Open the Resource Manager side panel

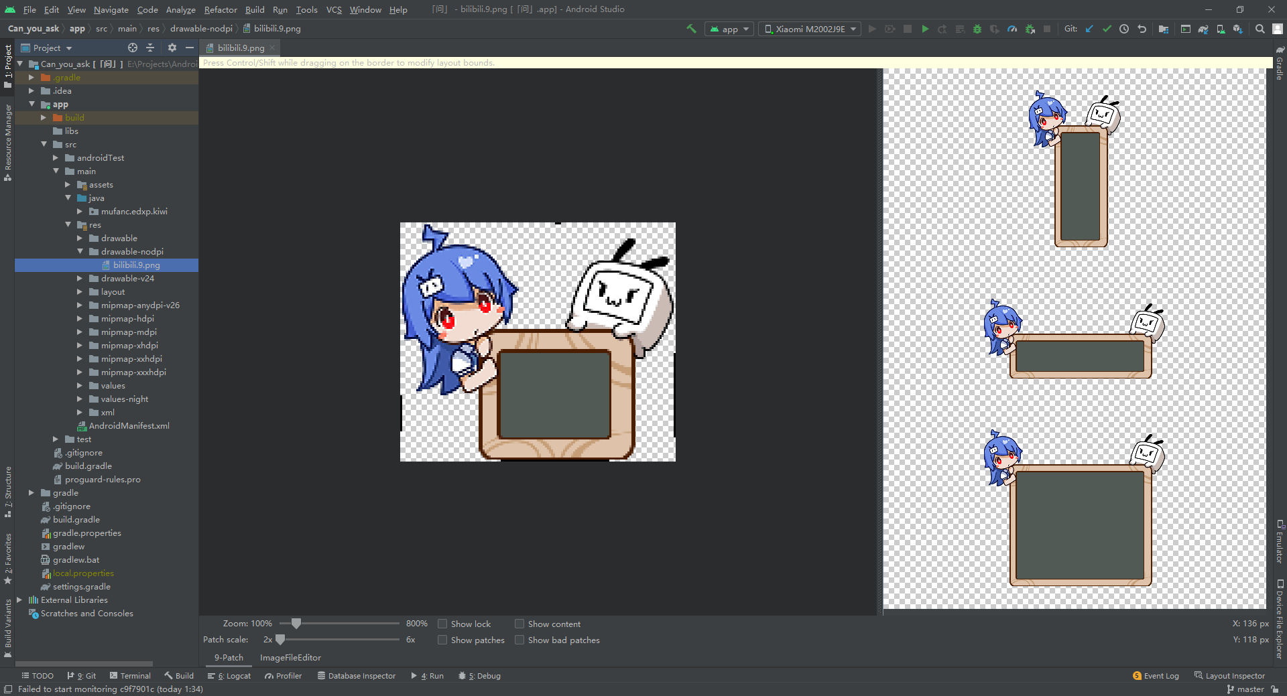point(7,142)
